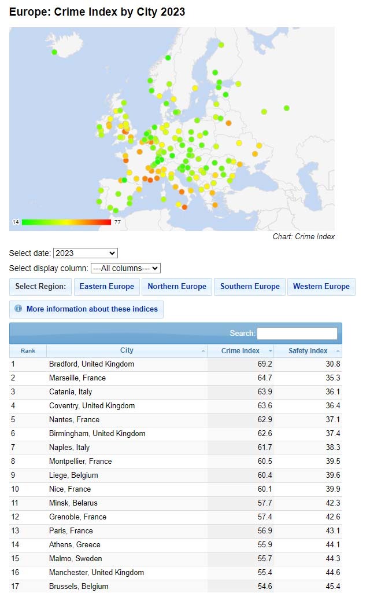Image resolution: width=370 pixels, height=593 pixels.
Task: Open More information about these indices
Action: [x=92, y=309]
